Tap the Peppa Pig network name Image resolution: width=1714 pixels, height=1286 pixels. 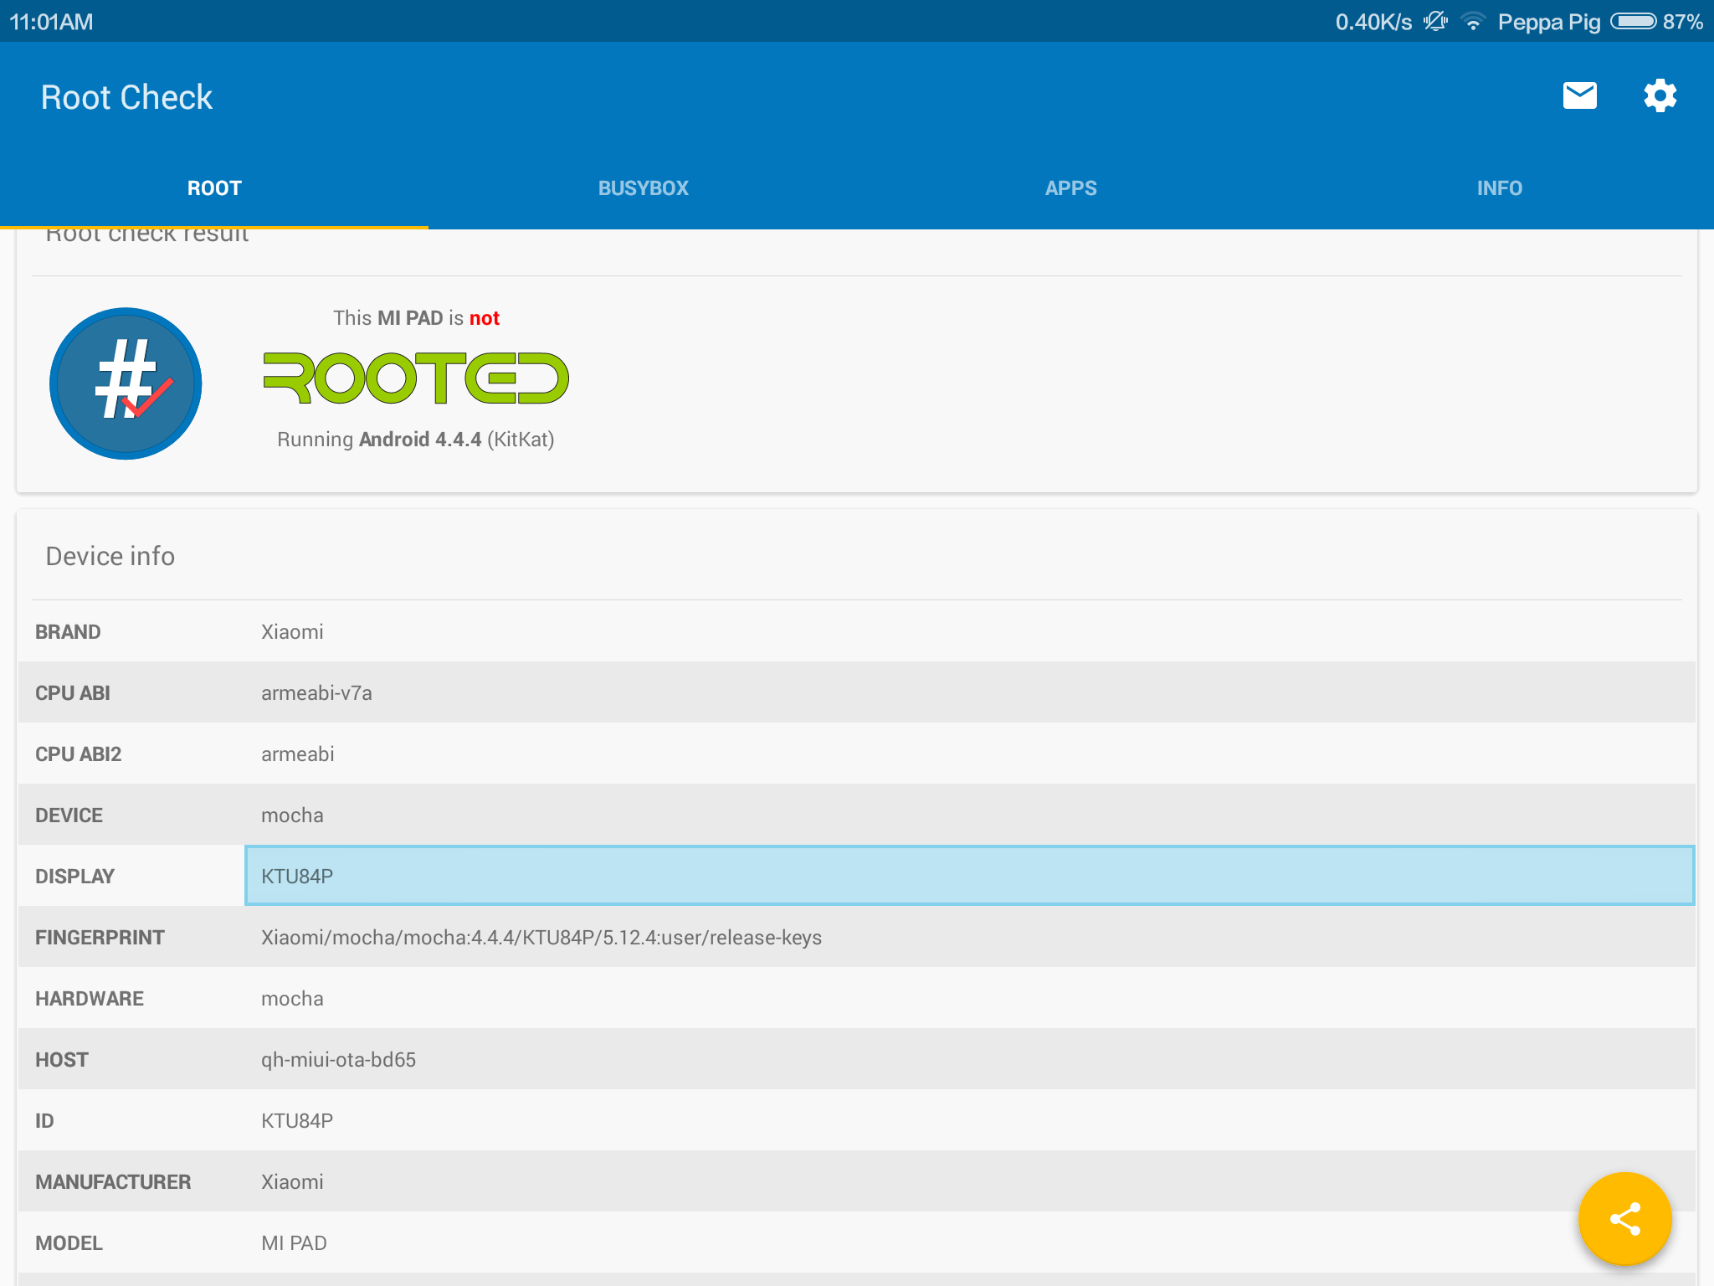[x=1549, y=23]
